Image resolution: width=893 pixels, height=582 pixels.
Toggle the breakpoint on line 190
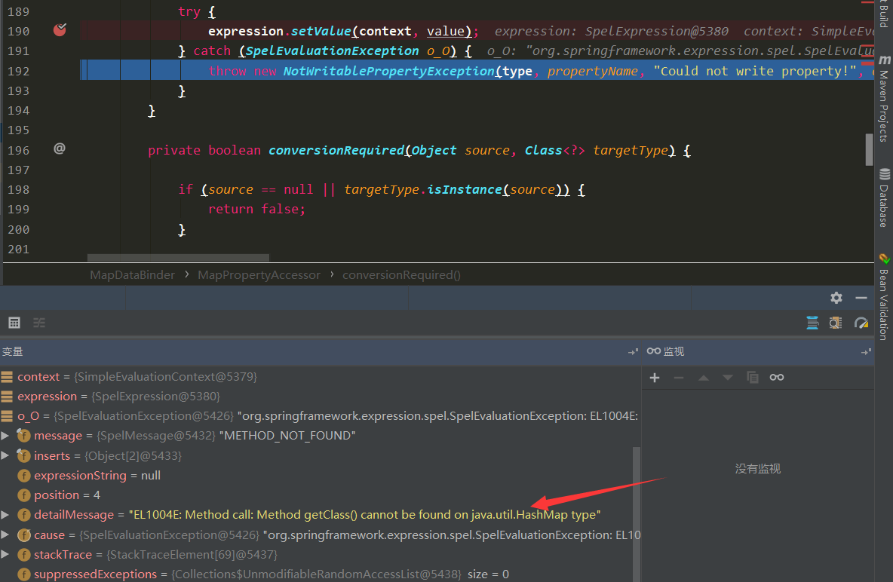pyautogui.click(x=60, y=30)
